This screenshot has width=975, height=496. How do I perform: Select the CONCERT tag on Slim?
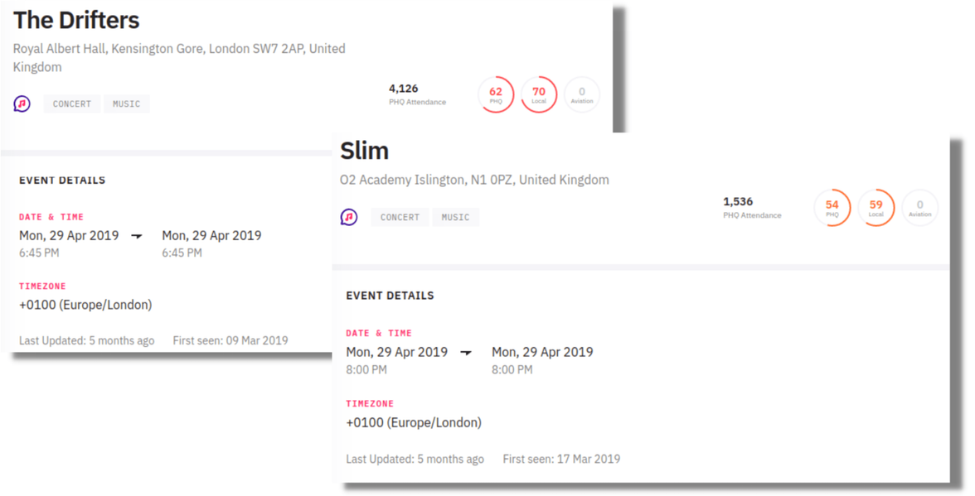[x=400, y=217]
